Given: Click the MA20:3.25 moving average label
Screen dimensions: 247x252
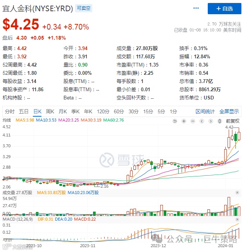Looking at the screenshot, I should pyautogui.click(x=69, y=120).
